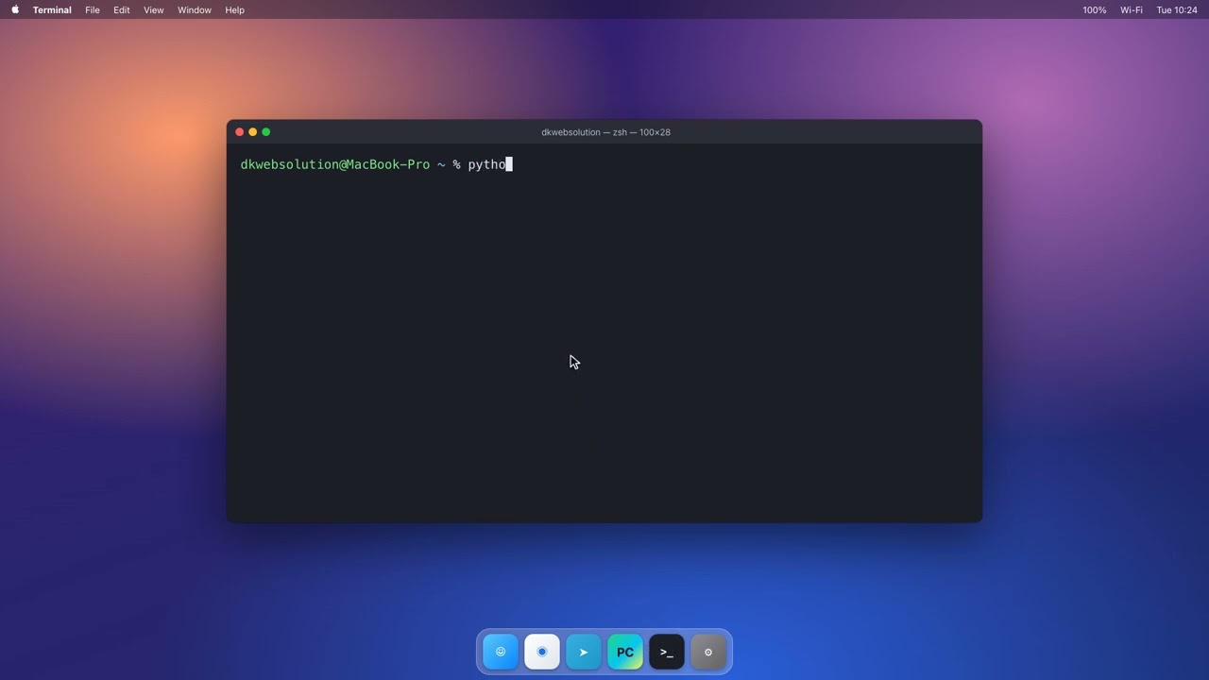Screen dimensions: 1209x680
Task: Launch Finder from the dock
Action: point(501,652)
